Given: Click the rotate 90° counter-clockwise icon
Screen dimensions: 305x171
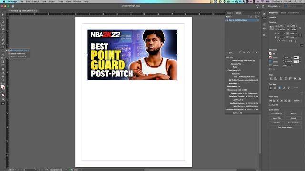Looking at the screenshot, I should click(x=284, y=41).
